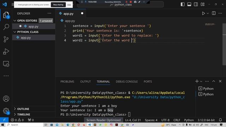Click the unsaved dot on app.py tab
This screenshot has width=226, height=127.
click(x=82, y=13)
